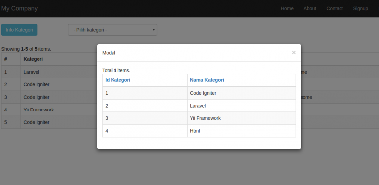Click Yii Framework in the background table
The width and height of the screenshot is (379, 185).
(x=38, y=110)
